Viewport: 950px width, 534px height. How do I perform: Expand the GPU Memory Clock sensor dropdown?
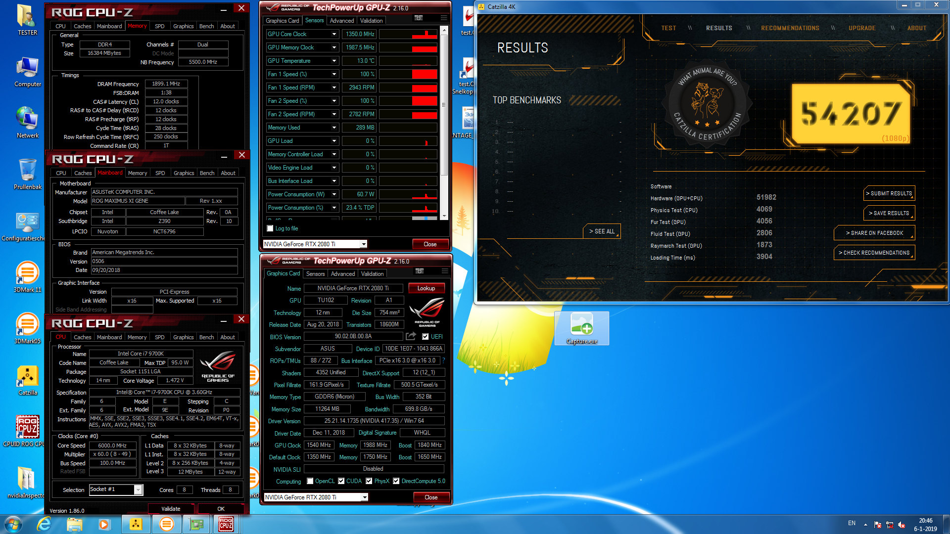click(334, 47)
